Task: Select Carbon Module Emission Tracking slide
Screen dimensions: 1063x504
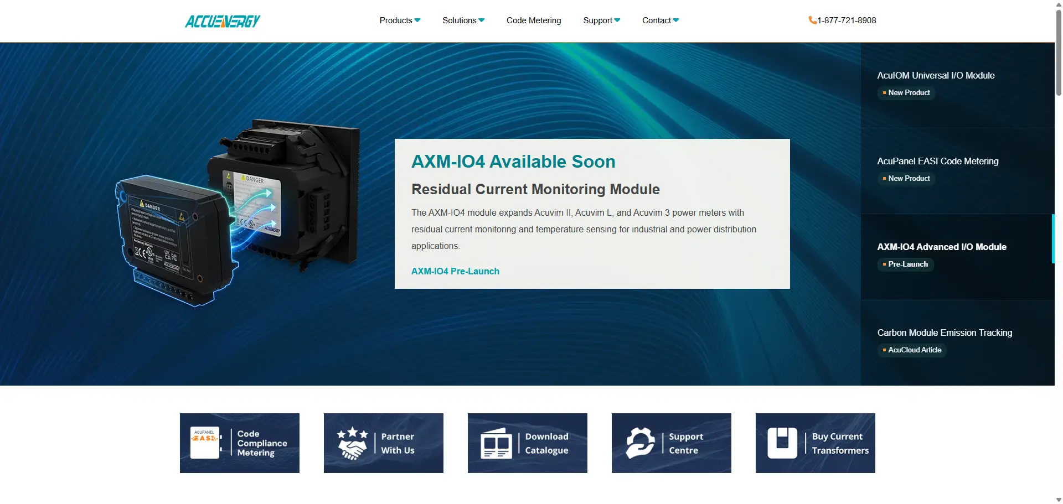Action: (958, 342)
